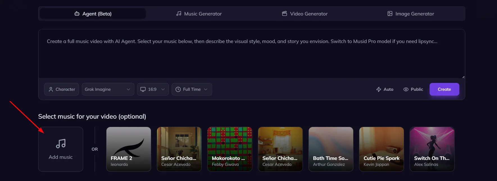Expand the Grok Imagine model dropdown
The height and width of the screenshot is (181, 497).
click(108, 89)
